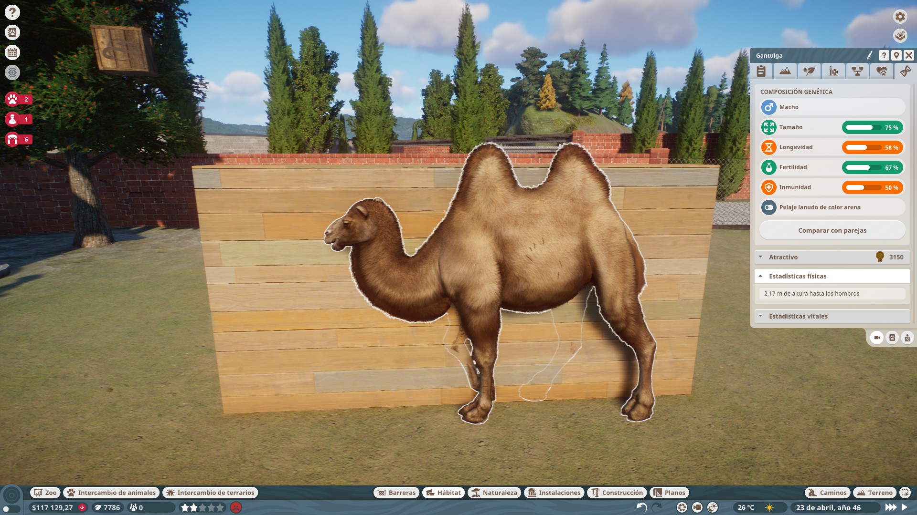The width and height of the screenshot is (917, 515).
Task: Click the Inmunidad shield icon
Action: (768, 187)
